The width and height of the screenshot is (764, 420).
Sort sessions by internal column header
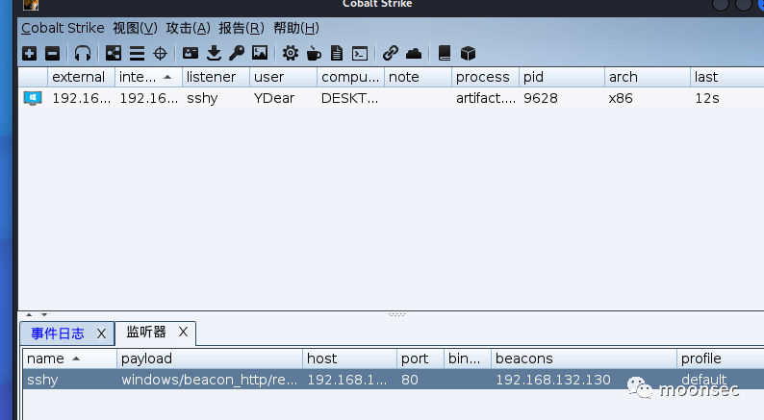pyautogui.click(x=148, y=77)
